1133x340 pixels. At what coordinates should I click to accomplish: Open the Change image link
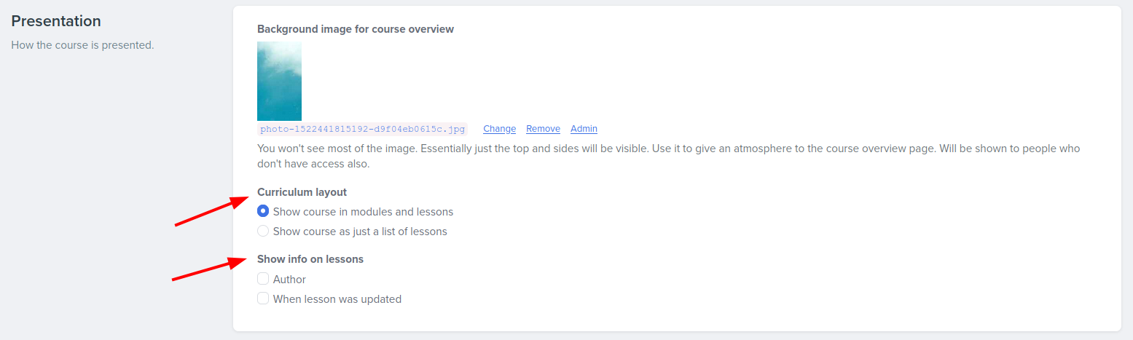tap(499, 129)
